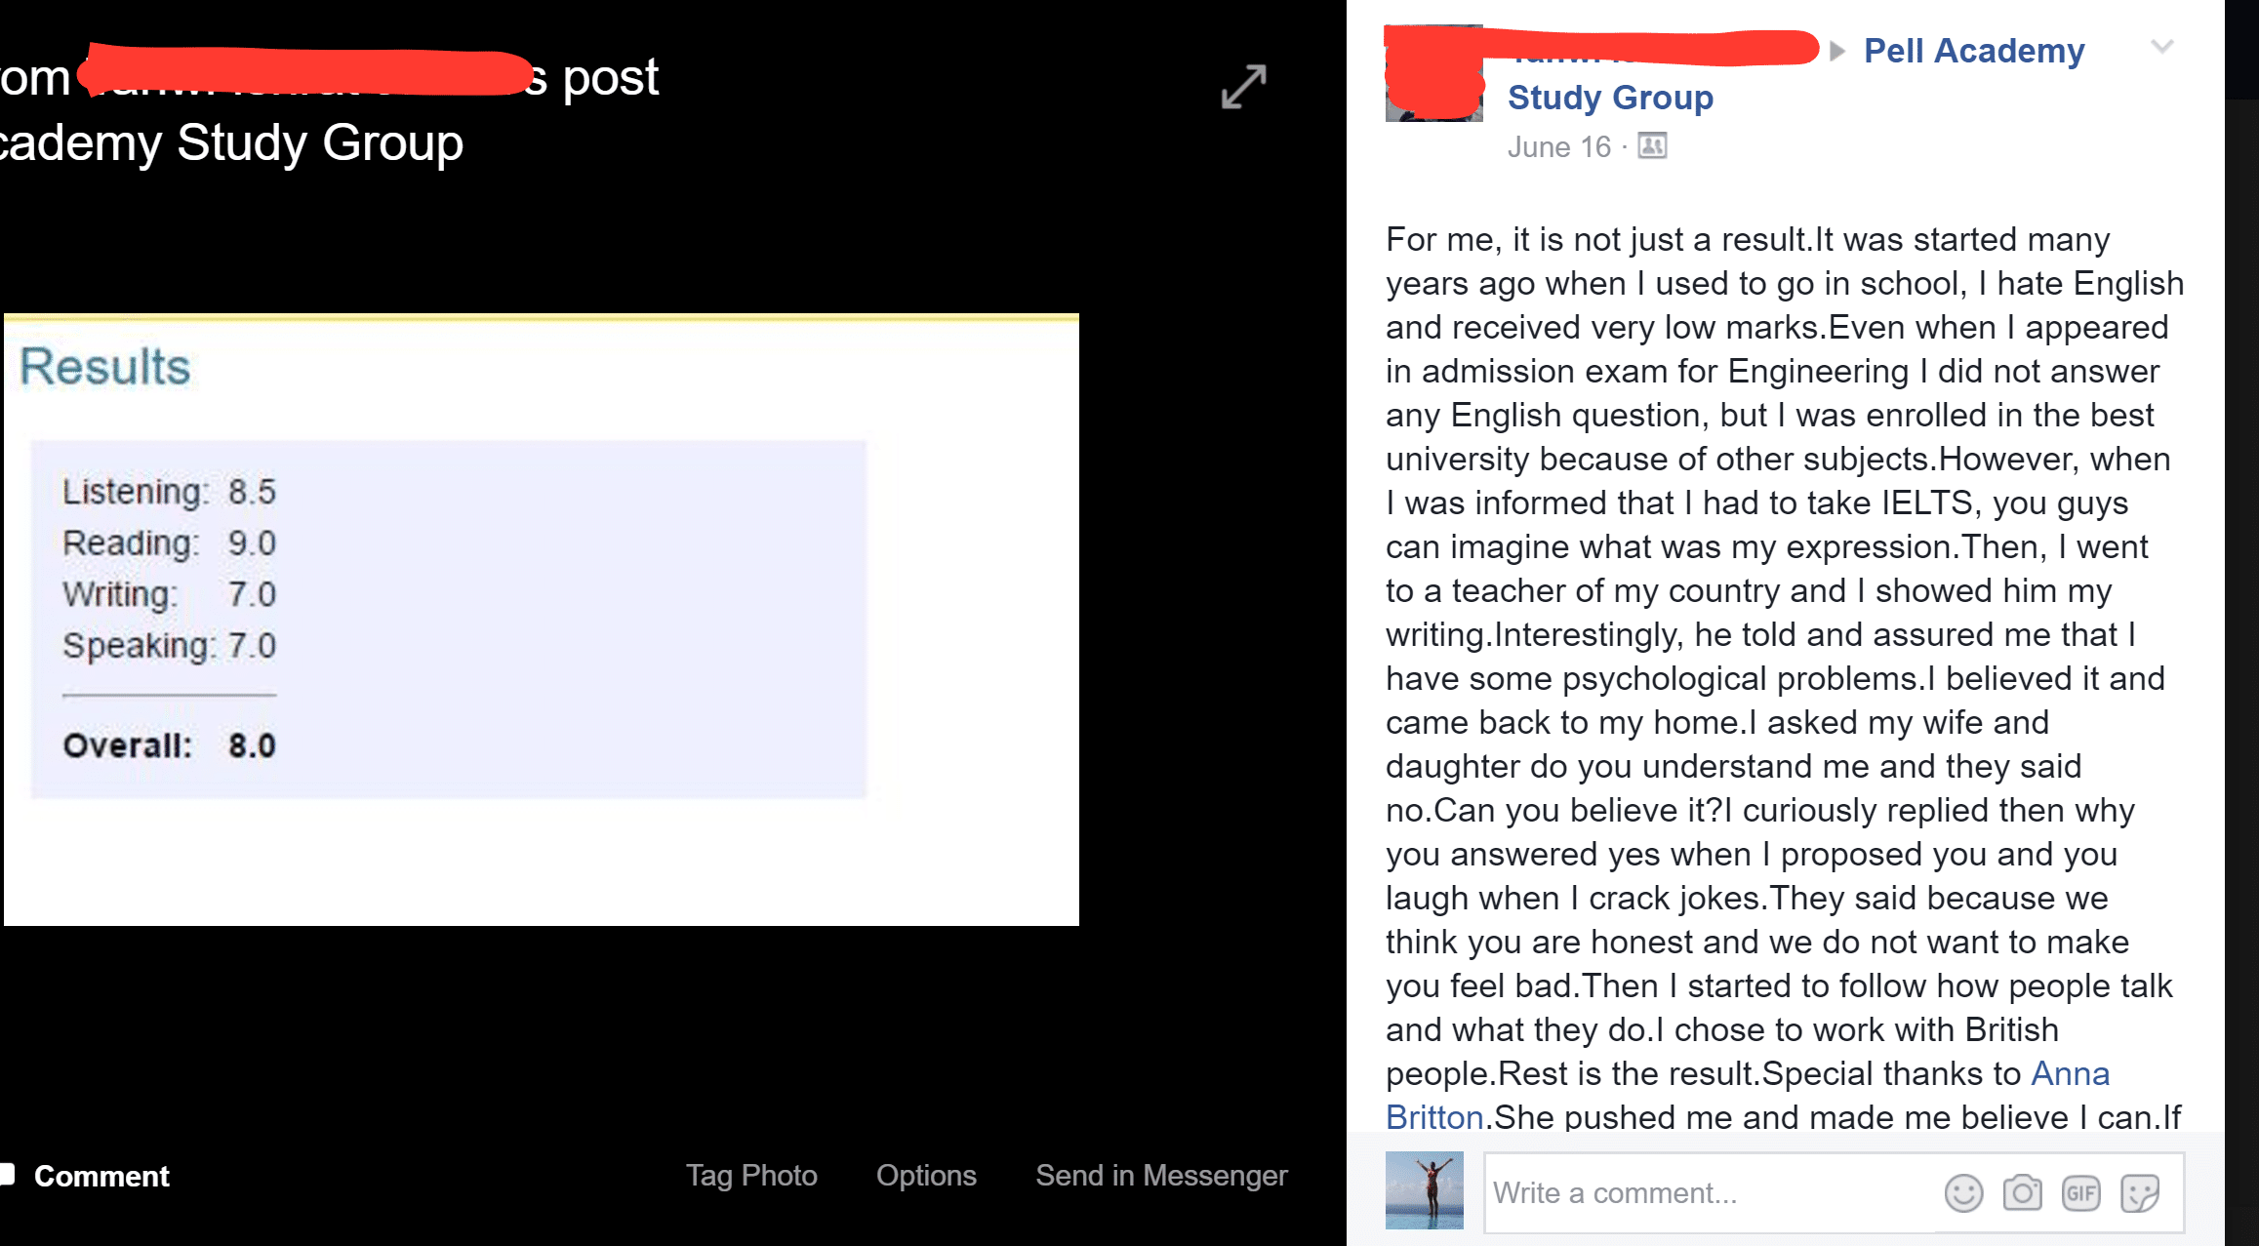2259x1246 pixels.
Task: Select Tag Photo below the image
Action: [751, 1176]
